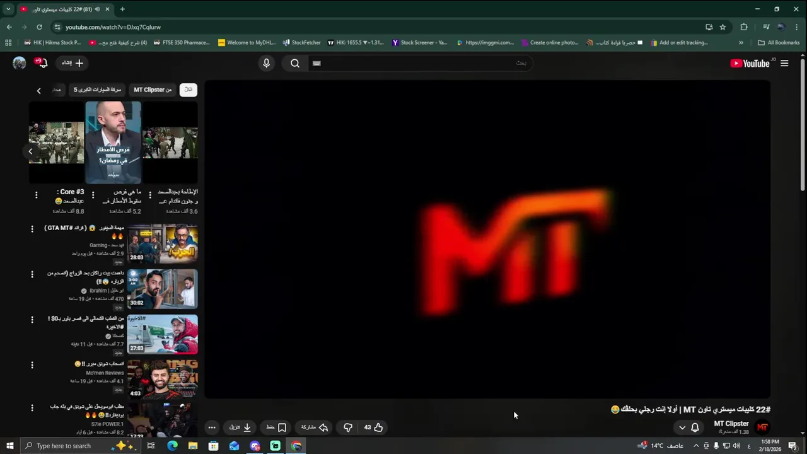Select the Grand Theft Auto 5 filter chip
This screenshot has width=807, height=454.
(97, 90)
